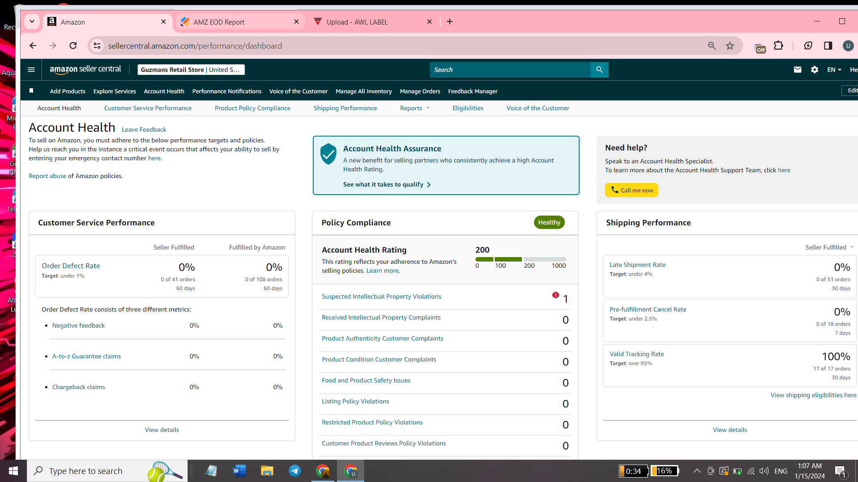858x482 pixels.
Task: Click the Negative feedback link
Action: pyautogui.click(x=79, y=325)
